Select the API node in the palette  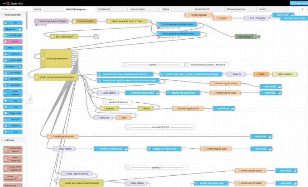(13, 23)
